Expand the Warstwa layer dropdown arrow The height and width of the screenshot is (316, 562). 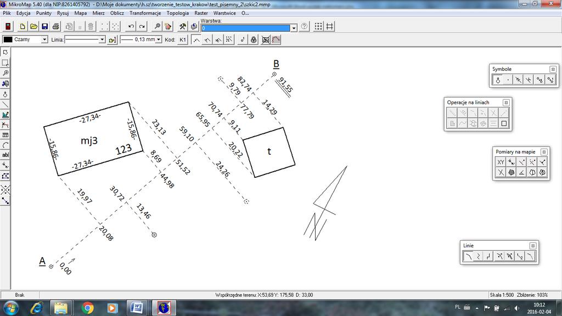pyautogui.click(x=294, y=28)
